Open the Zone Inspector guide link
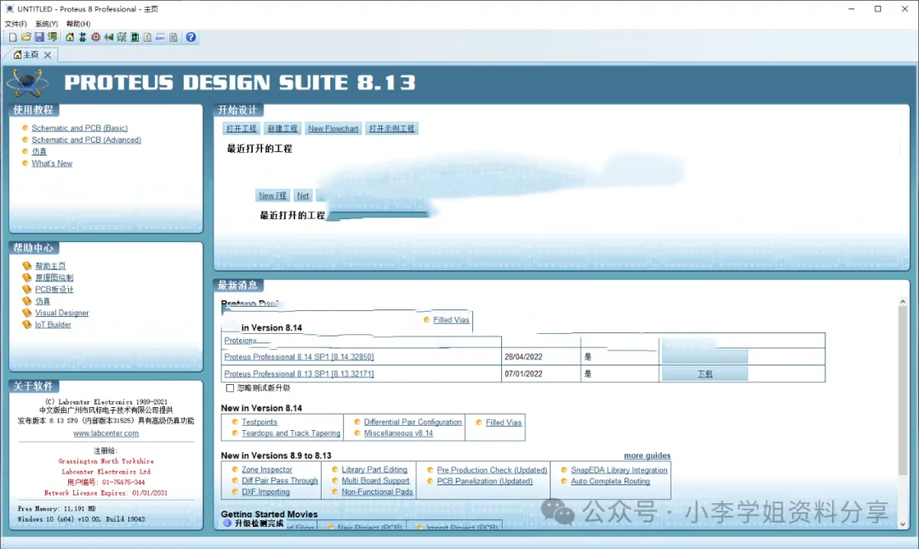The image size is (919, 549). click(x=266, y=469)
